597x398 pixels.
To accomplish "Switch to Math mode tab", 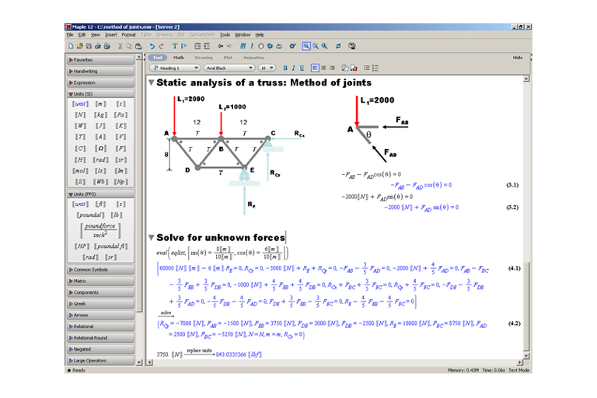I will tap(179, 58).
